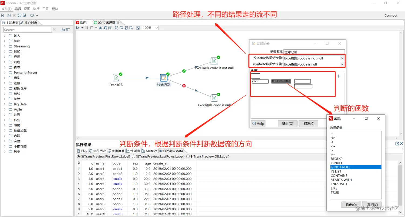Open the 执行 menu
This screenshot has height=217, width=405.
pyautogui.click(x=36, y=9)
